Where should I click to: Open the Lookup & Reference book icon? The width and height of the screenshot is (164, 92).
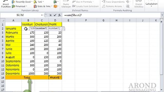56,2
